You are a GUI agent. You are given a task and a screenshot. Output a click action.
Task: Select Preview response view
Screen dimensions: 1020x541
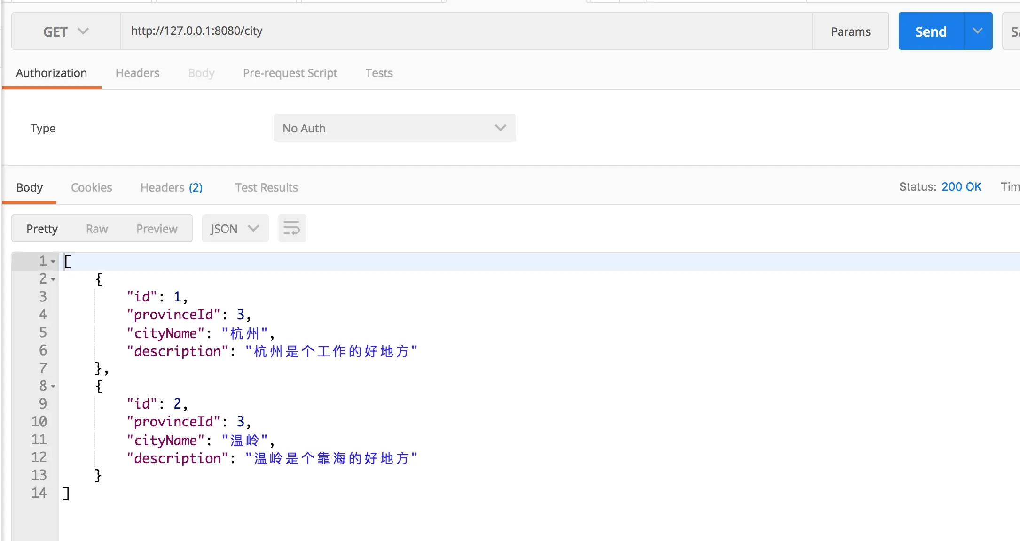point(157,229)
